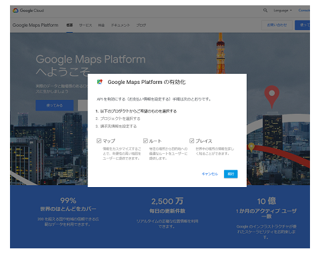Click the Google Cloud logo
The width and height of the screenshot is (322, 257).
click(28, 11)
